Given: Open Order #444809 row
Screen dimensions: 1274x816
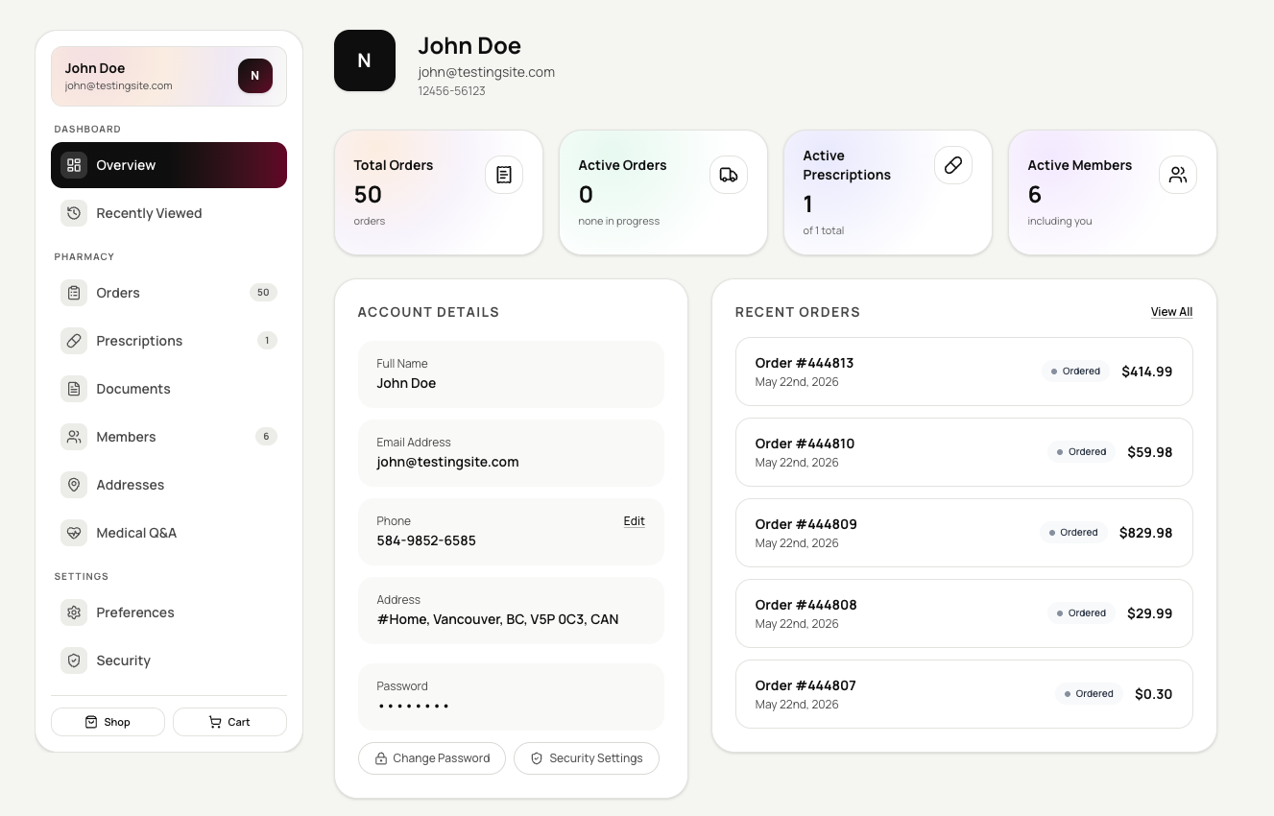Looking at the screenshot, I should coord(964,533).
